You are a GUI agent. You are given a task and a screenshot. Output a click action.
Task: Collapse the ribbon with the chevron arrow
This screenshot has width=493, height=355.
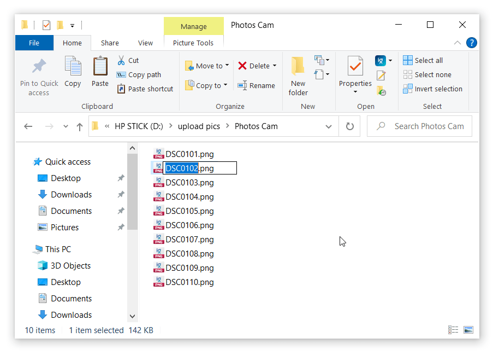tap(458, 42)
